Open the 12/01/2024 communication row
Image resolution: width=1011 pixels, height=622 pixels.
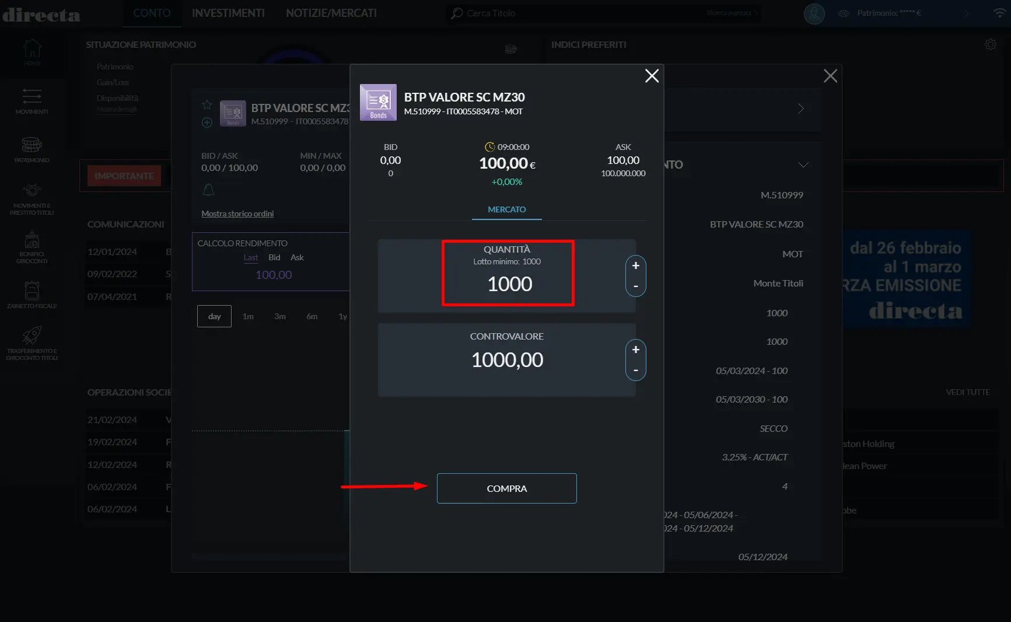pos(129,251)
